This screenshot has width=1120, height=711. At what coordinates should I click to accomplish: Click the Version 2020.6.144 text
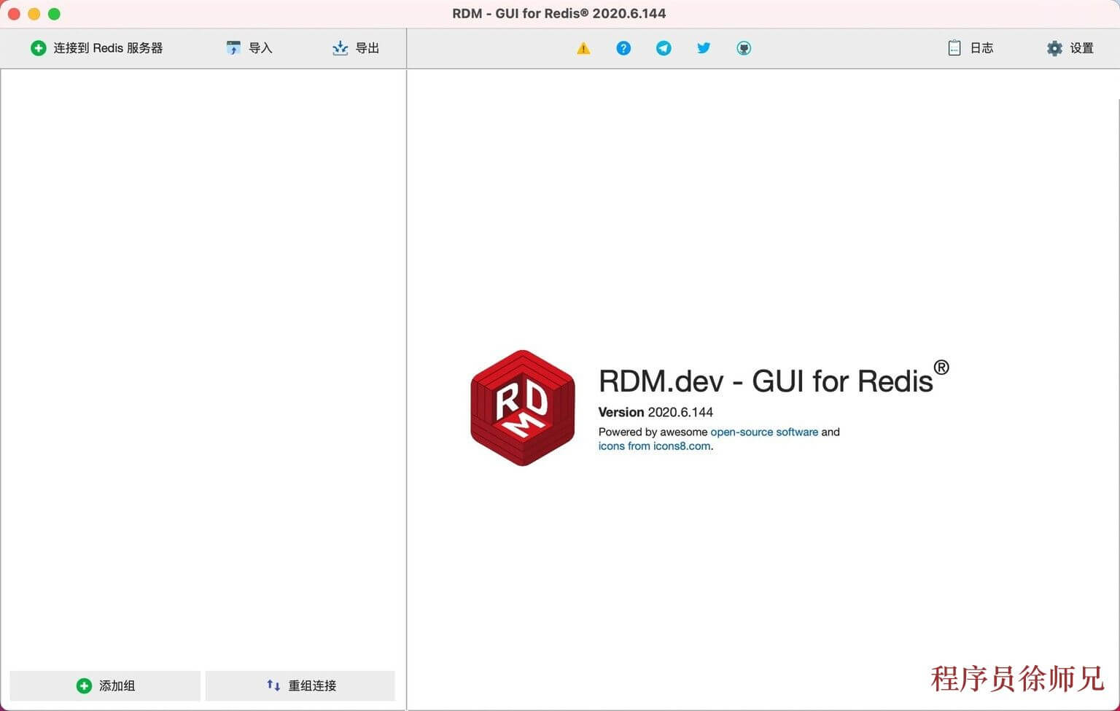(x=656, y=412)
